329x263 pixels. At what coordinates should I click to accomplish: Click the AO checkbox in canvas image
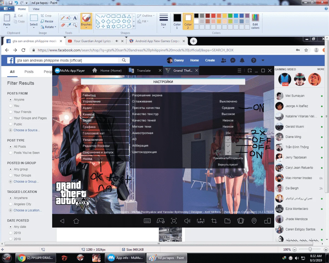click(x=228, y=139)
